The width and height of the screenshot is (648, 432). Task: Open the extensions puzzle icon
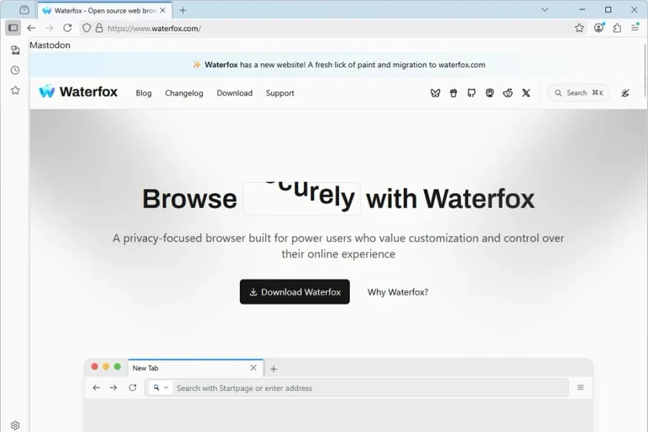617,28
